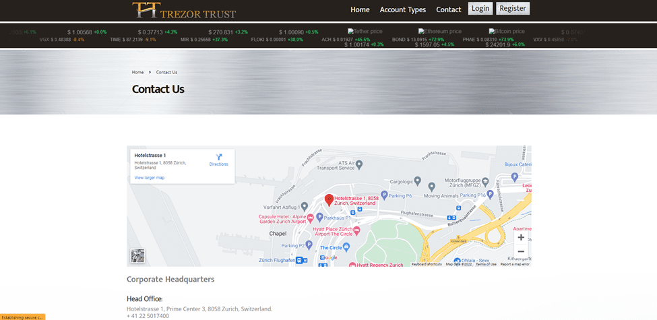The height and width of the screenshot is (320, 657).
Task: Click the Register button
Action: (513, 8)
